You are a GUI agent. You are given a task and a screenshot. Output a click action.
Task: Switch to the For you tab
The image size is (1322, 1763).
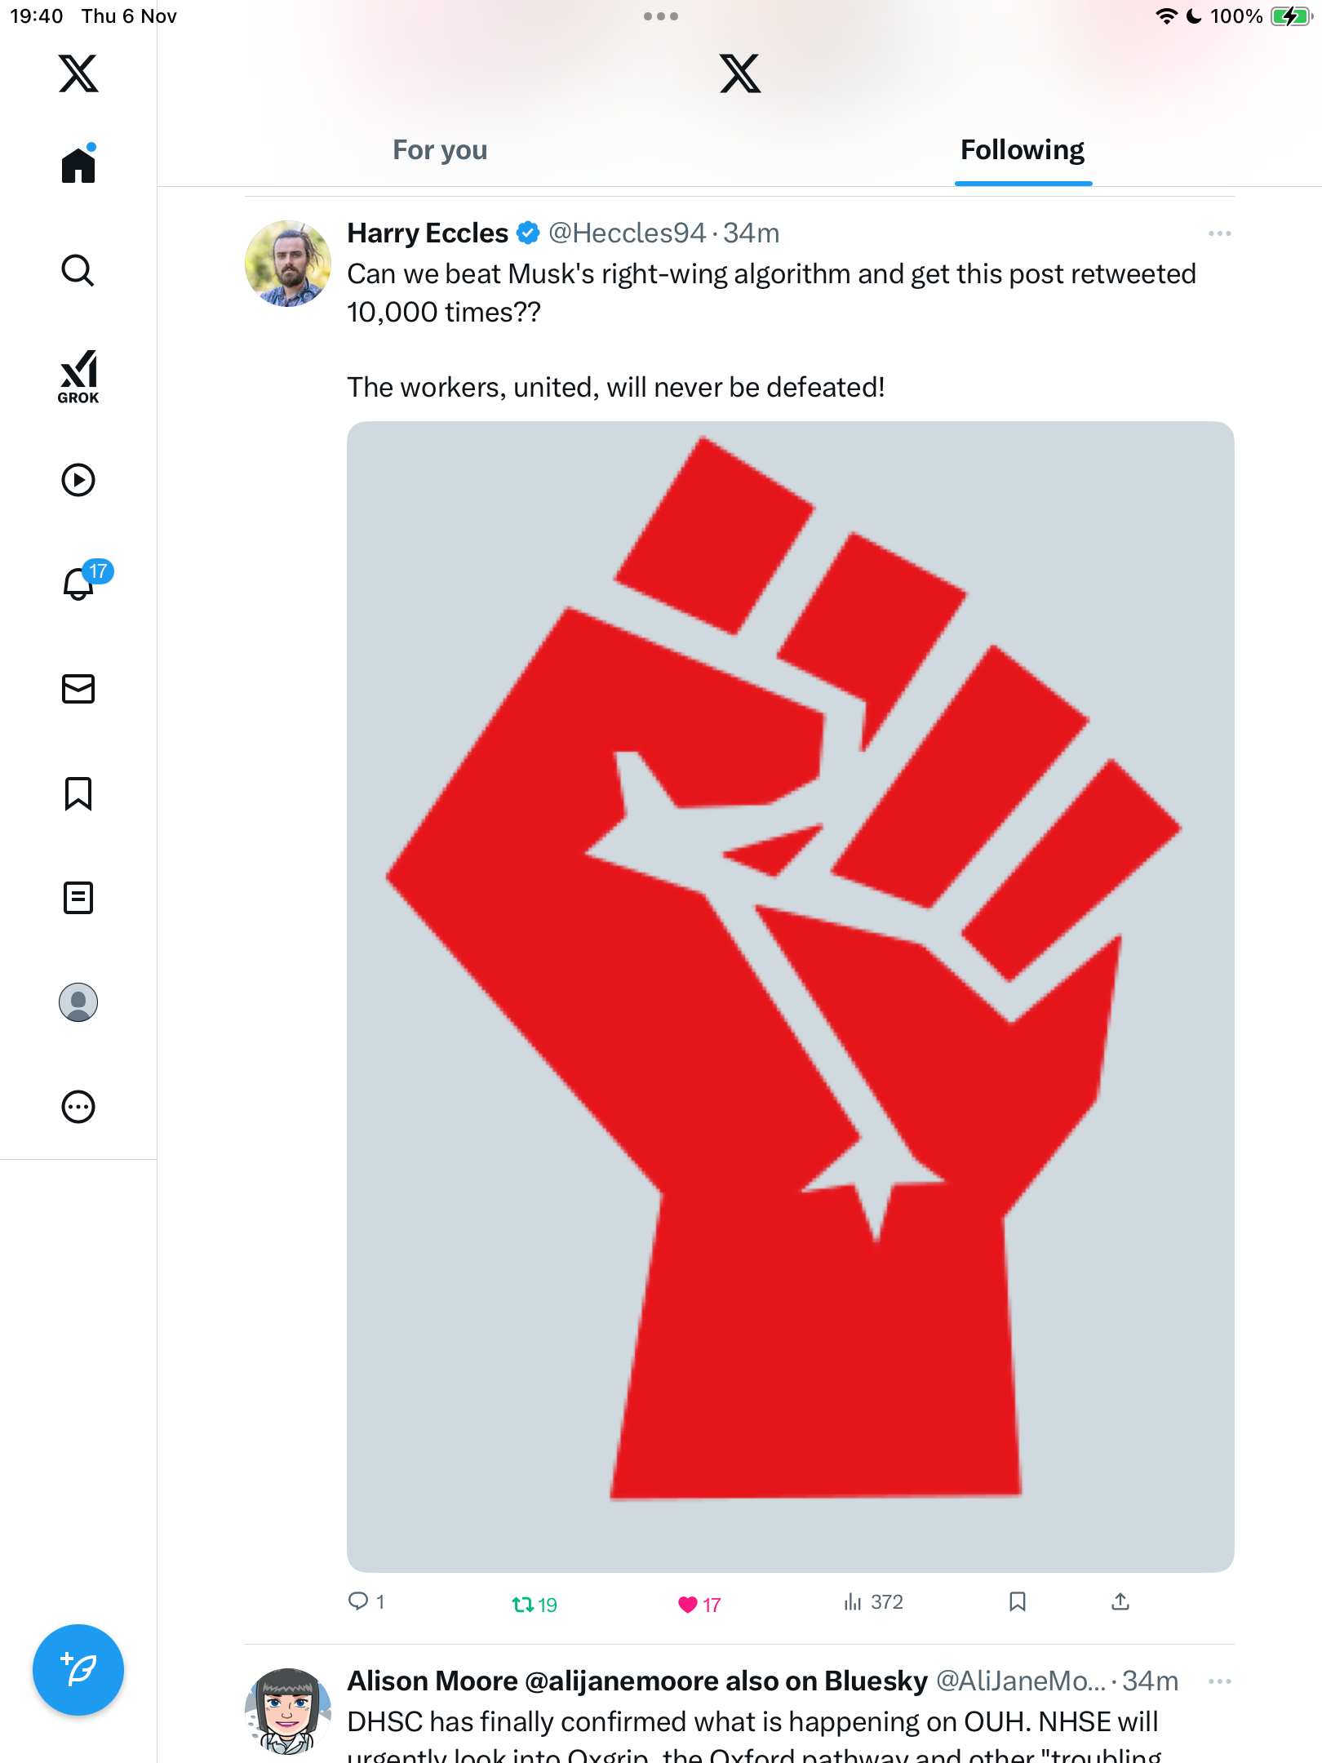[x=440, y=150]
